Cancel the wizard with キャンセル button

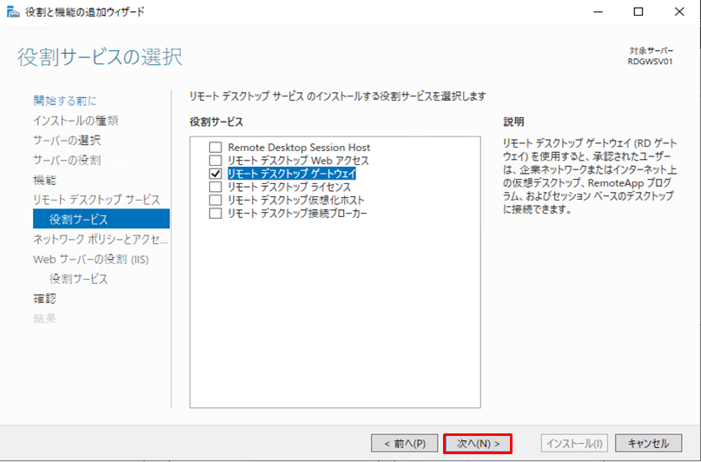pyautogui.click(x=648, y=443)
